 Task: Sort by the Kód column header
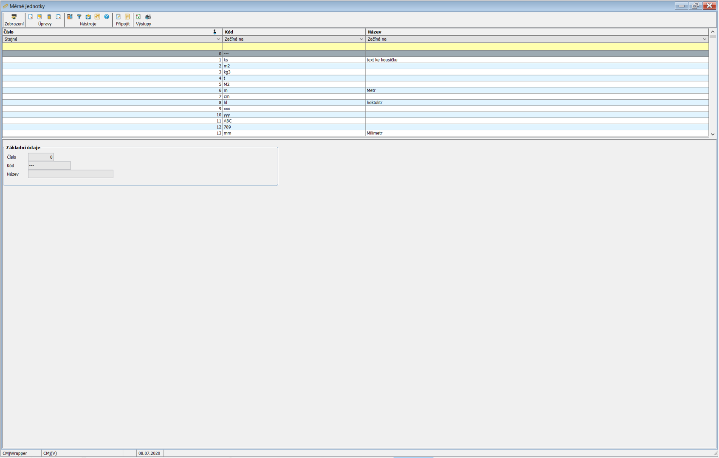[x=293, y=32]
